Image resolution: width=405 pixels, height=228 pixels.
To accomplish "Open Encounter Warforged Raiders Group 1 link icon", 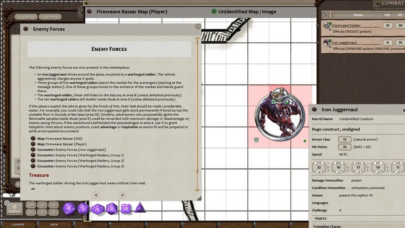I will (x=33, y=155).
